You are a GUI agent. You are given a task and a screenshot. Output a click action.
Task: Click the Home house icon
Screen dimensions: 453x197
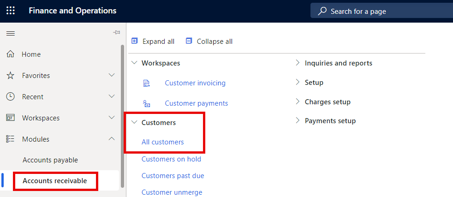coord(11,54)
